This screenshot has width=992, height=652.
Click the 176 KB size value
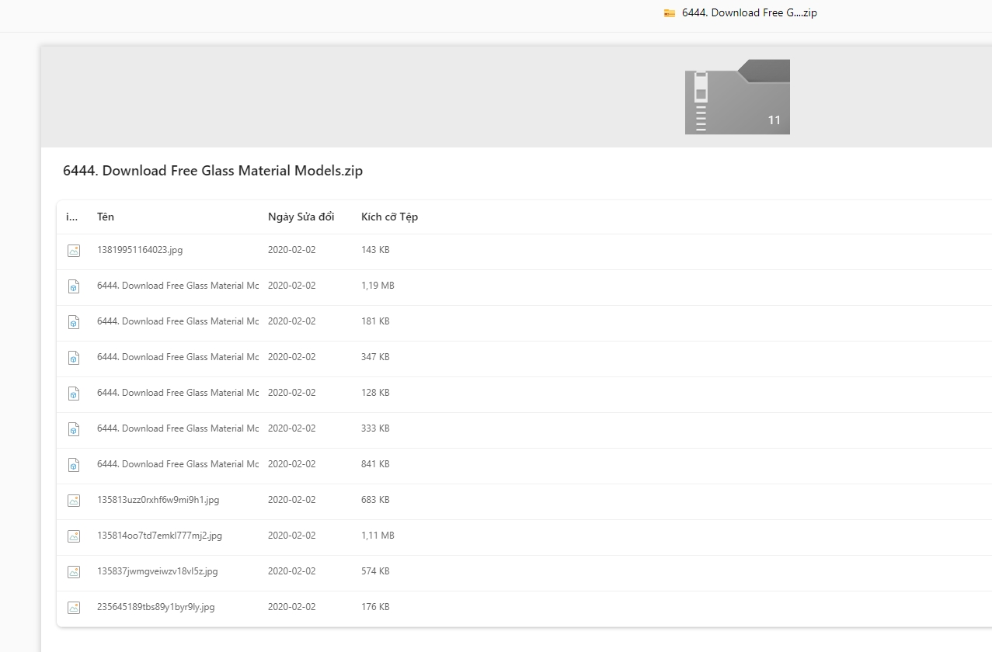coord(375,607)
